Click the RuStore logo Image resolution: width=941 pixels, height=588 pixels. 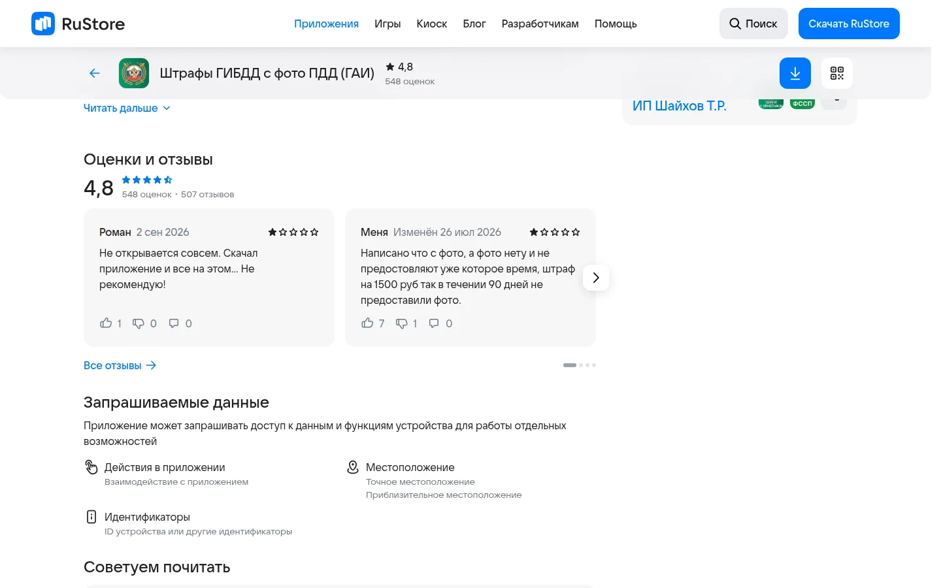78,24
